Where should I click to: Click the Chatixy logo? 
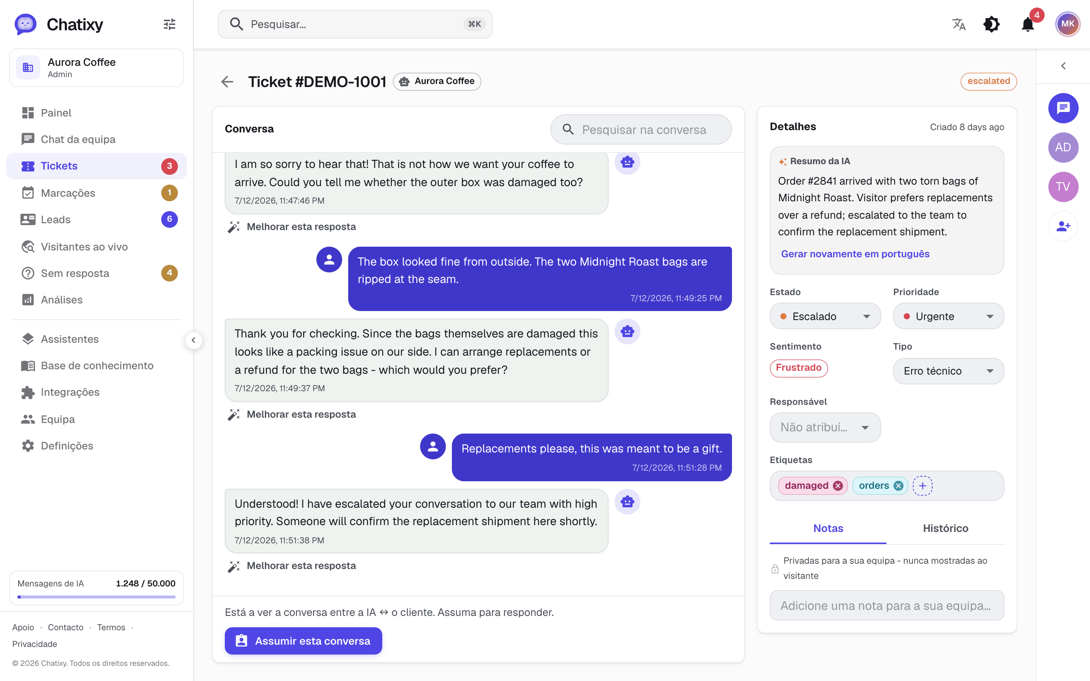pyautogui.click(x=59, y=24)
